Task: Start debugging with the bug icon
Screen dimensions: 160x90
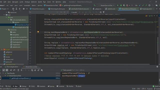Action: click(121, 5)
